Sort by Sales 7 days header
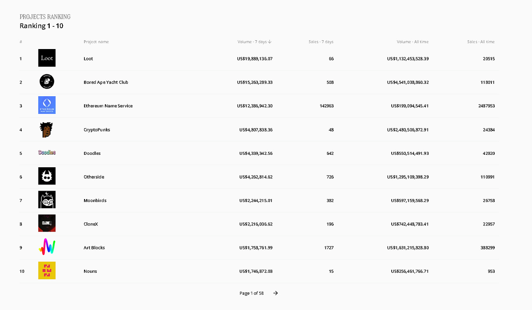The width and height of the screenshot is (532, 310). (x=321, y=42)
